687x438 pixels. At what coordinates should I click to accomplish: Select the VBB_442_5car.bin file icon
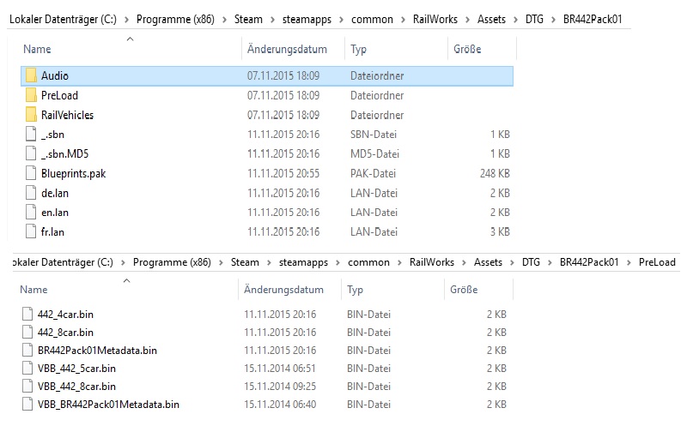27,368
